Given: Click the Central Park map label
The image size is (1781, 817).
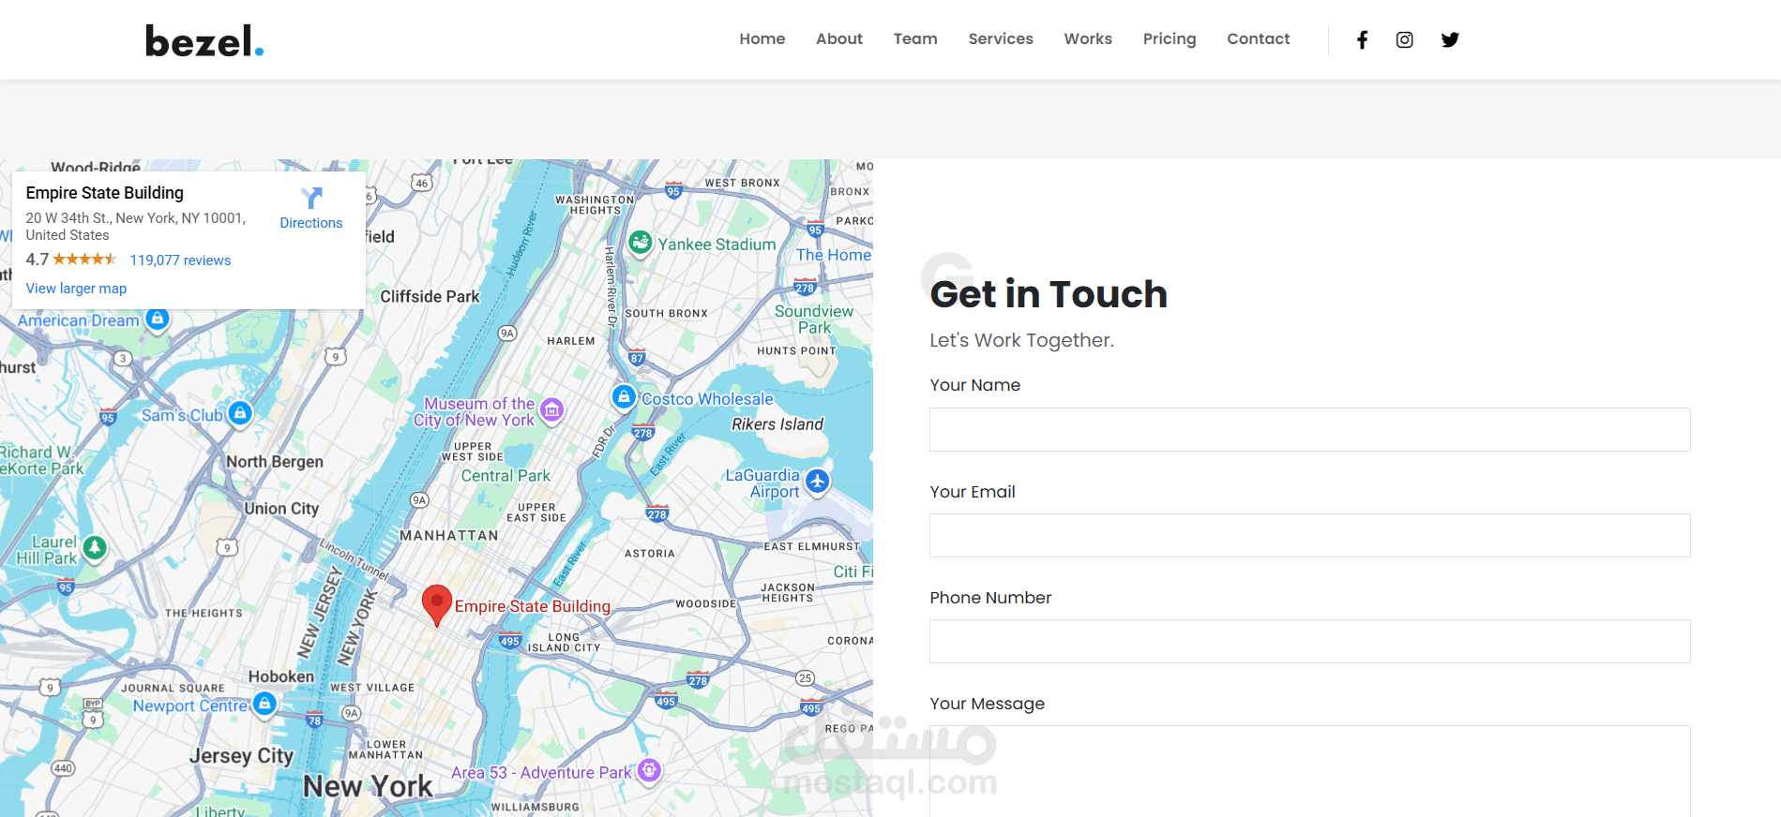Looking at the screenshot, I should click(506, 476).
